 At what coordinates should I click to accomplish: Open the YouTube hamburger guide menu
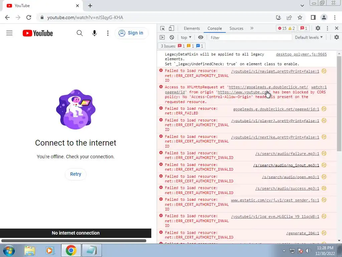point(9,33)
